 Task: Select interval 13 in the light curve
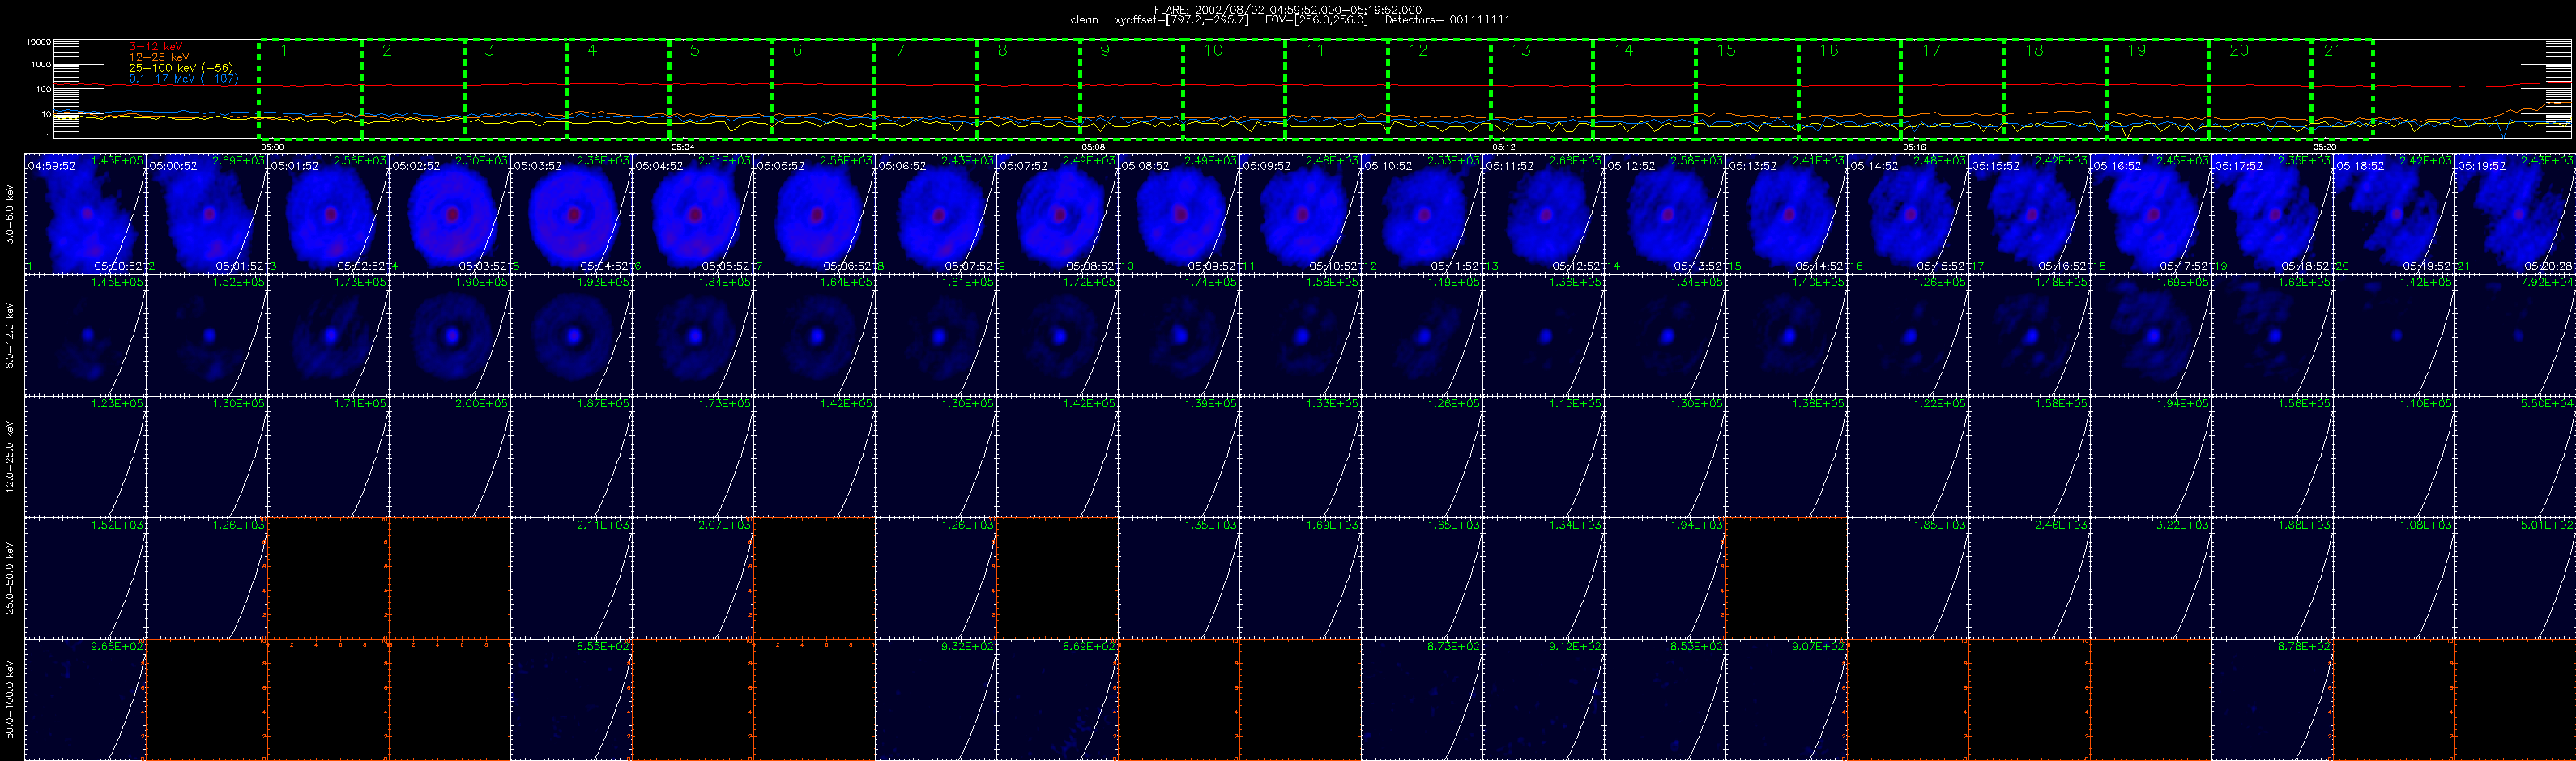[1542, 89]
